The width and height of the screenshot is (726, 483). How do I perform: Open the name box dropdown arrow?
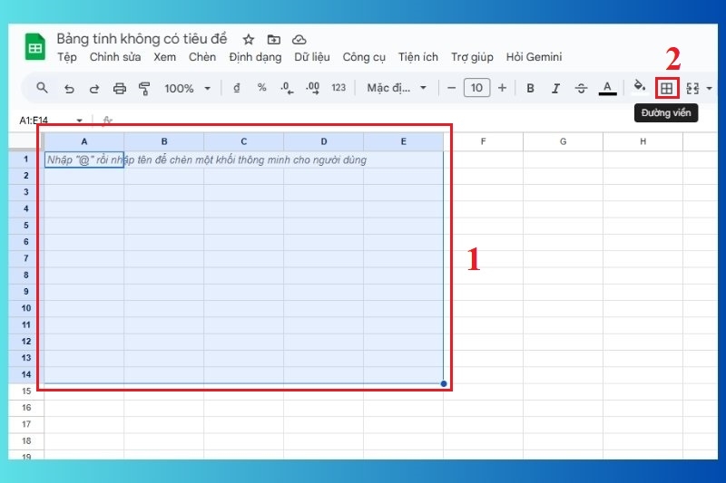(x=80, y=121)
